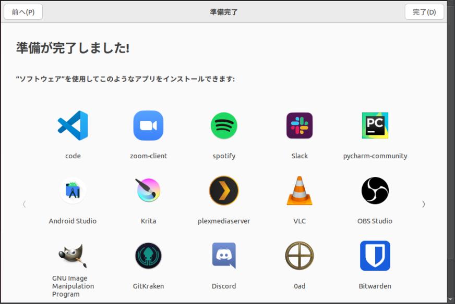The height and width of the screenshot is (304, 455).
Task: Click the "VLC" label text
Action: point(300,221)
